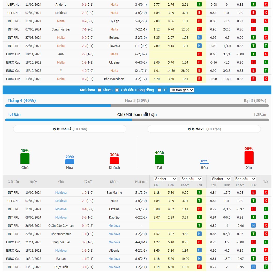Open Moldova link in San Marino match row
Viewport: 274px width, 272px height.
pyautogui.click(x=61, y=192)
